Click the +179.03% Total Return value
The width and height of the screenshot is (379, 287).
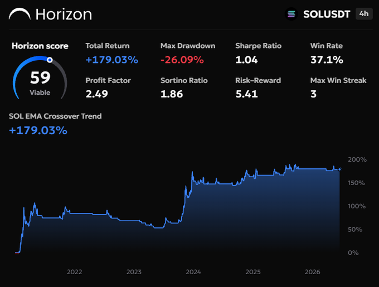pos(112,60)
